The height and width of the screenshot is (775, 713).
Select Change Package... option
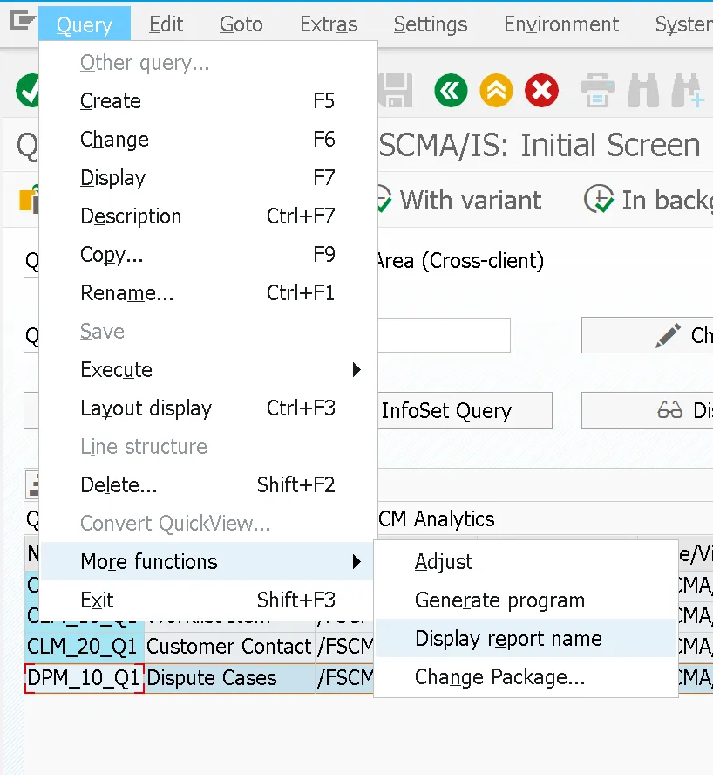pos(499,677)
